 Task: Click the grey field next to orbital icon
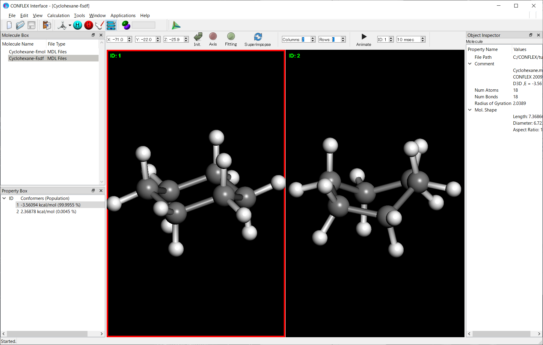tap(144, 25)
